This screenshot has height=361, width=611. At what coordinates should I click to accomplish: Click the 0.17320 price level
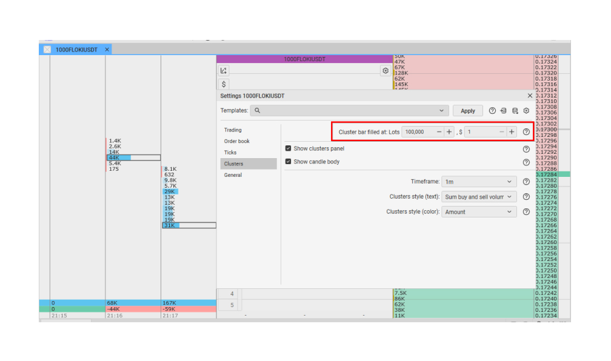click(546, 73)
